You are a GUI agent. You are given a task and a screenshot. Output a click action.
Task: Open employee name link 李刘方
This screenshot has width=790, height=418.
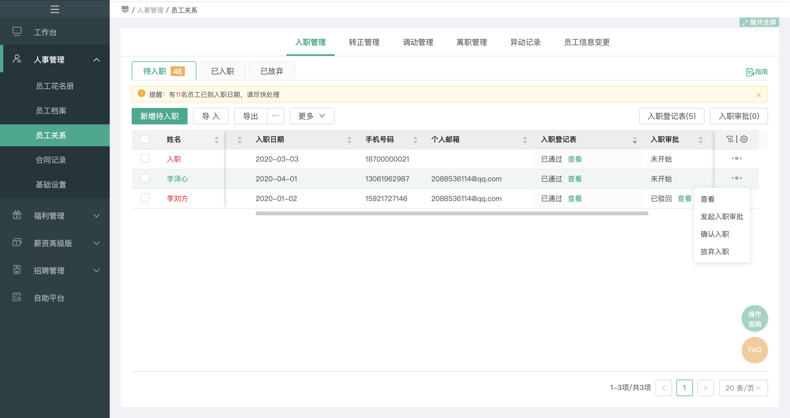(x=177, y=198)
